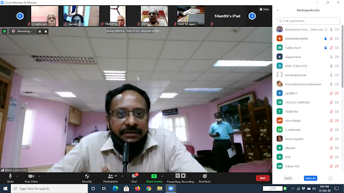
Task: Open more options ellipsis in participants panel
Action: point(331,179)
